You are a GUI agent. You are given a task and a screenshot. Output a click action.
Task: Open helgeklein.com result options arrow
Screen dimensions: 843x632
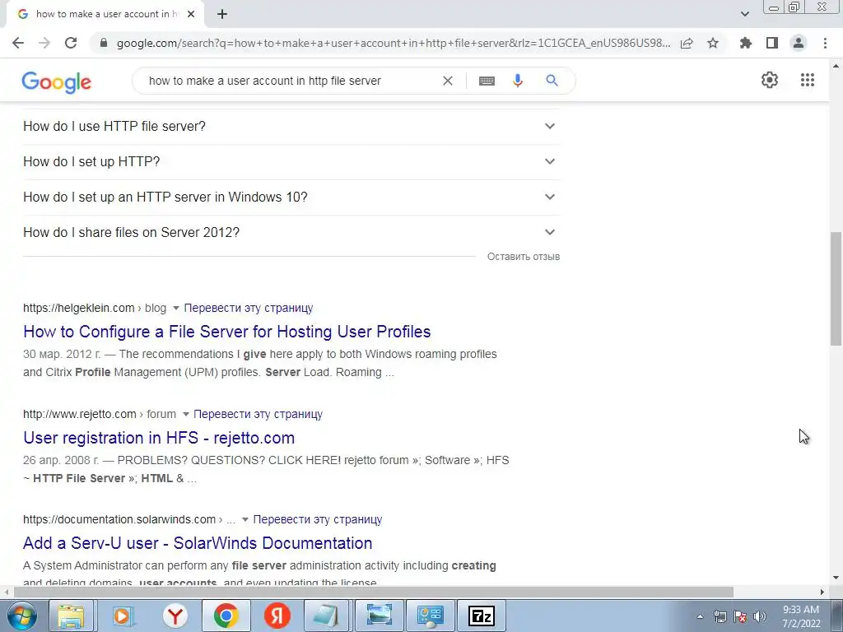(176, 308)
